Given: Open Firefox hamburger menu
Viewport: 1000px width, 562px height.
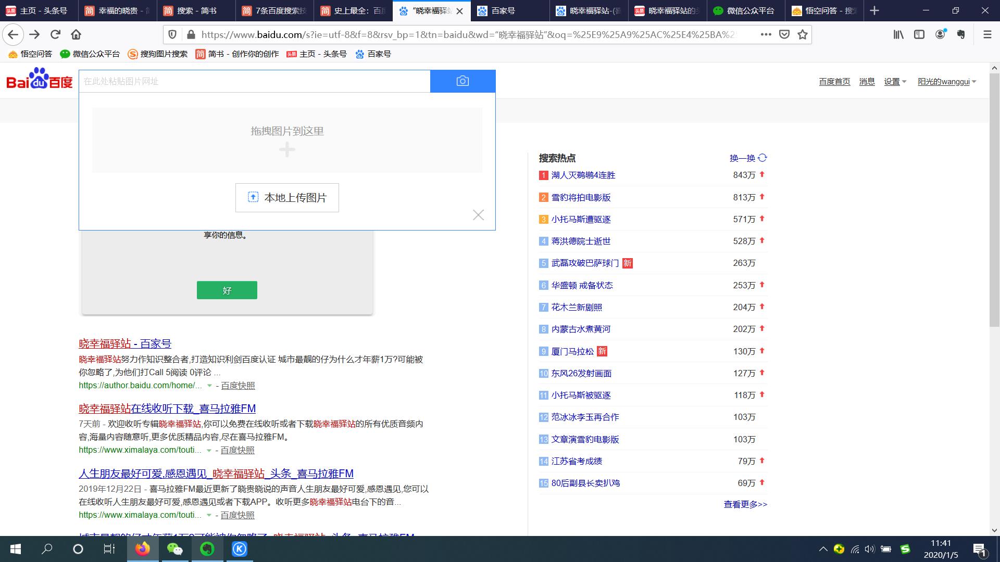Looking at the screenshot, I should click(x=987, y=34).
